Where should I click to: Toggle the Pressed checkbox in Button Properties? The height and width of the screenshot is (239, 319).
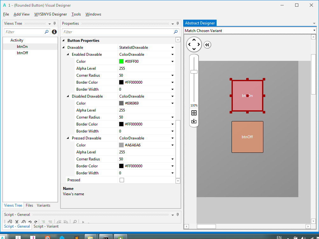122,180
